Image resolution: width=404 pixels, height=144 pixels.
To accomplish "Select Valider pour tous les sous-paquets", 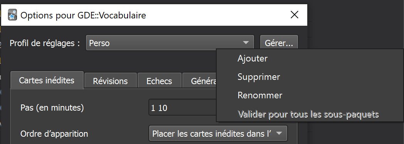I will pos(308,114).
